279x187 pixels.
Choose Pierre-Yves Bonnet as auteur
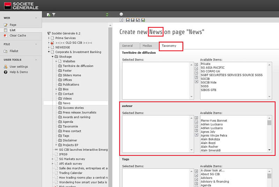coord(214,121)
